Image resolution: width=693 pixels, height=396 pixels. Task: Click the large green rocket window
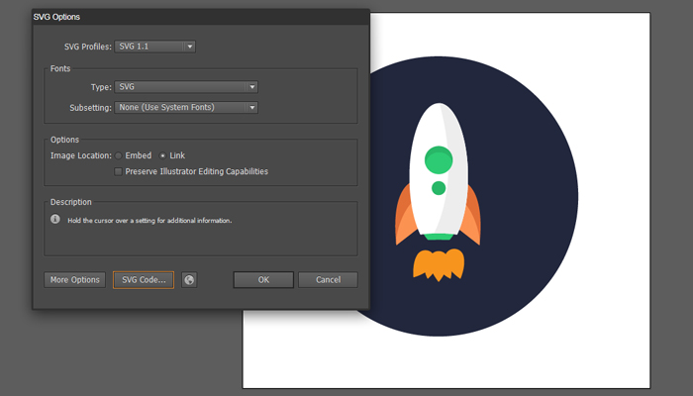click(x=439, y=160)
